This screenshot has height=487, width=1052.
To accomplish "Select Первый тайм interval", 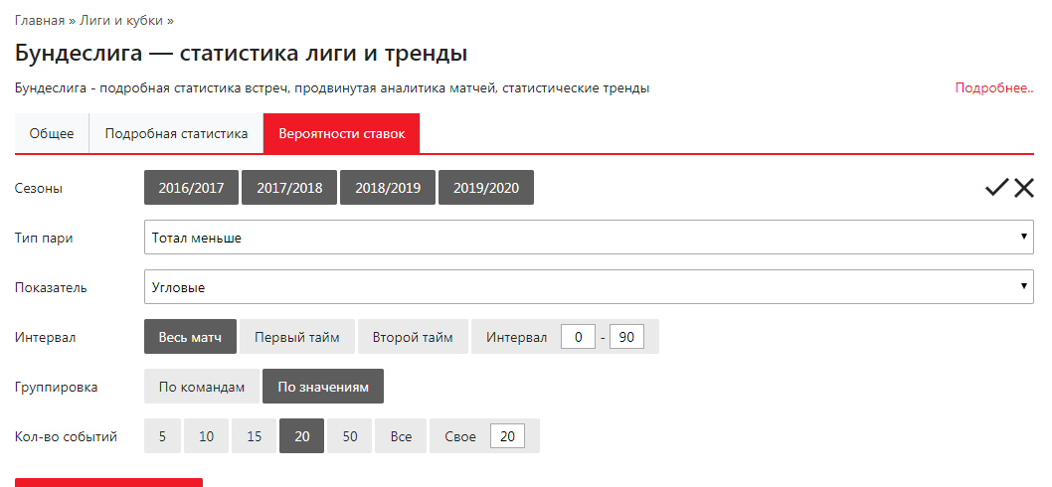I will click(x=297, y=337).
